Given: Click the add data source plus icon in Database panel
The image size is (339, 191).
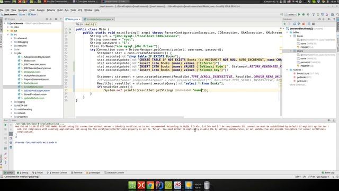Looking at the screenshot, I should (285, 24).
